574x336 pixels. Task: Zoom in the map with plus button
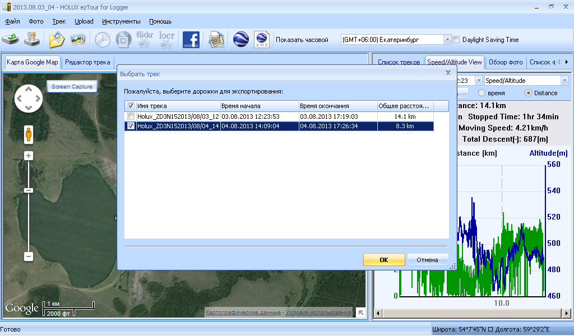[x=29, y=156]
